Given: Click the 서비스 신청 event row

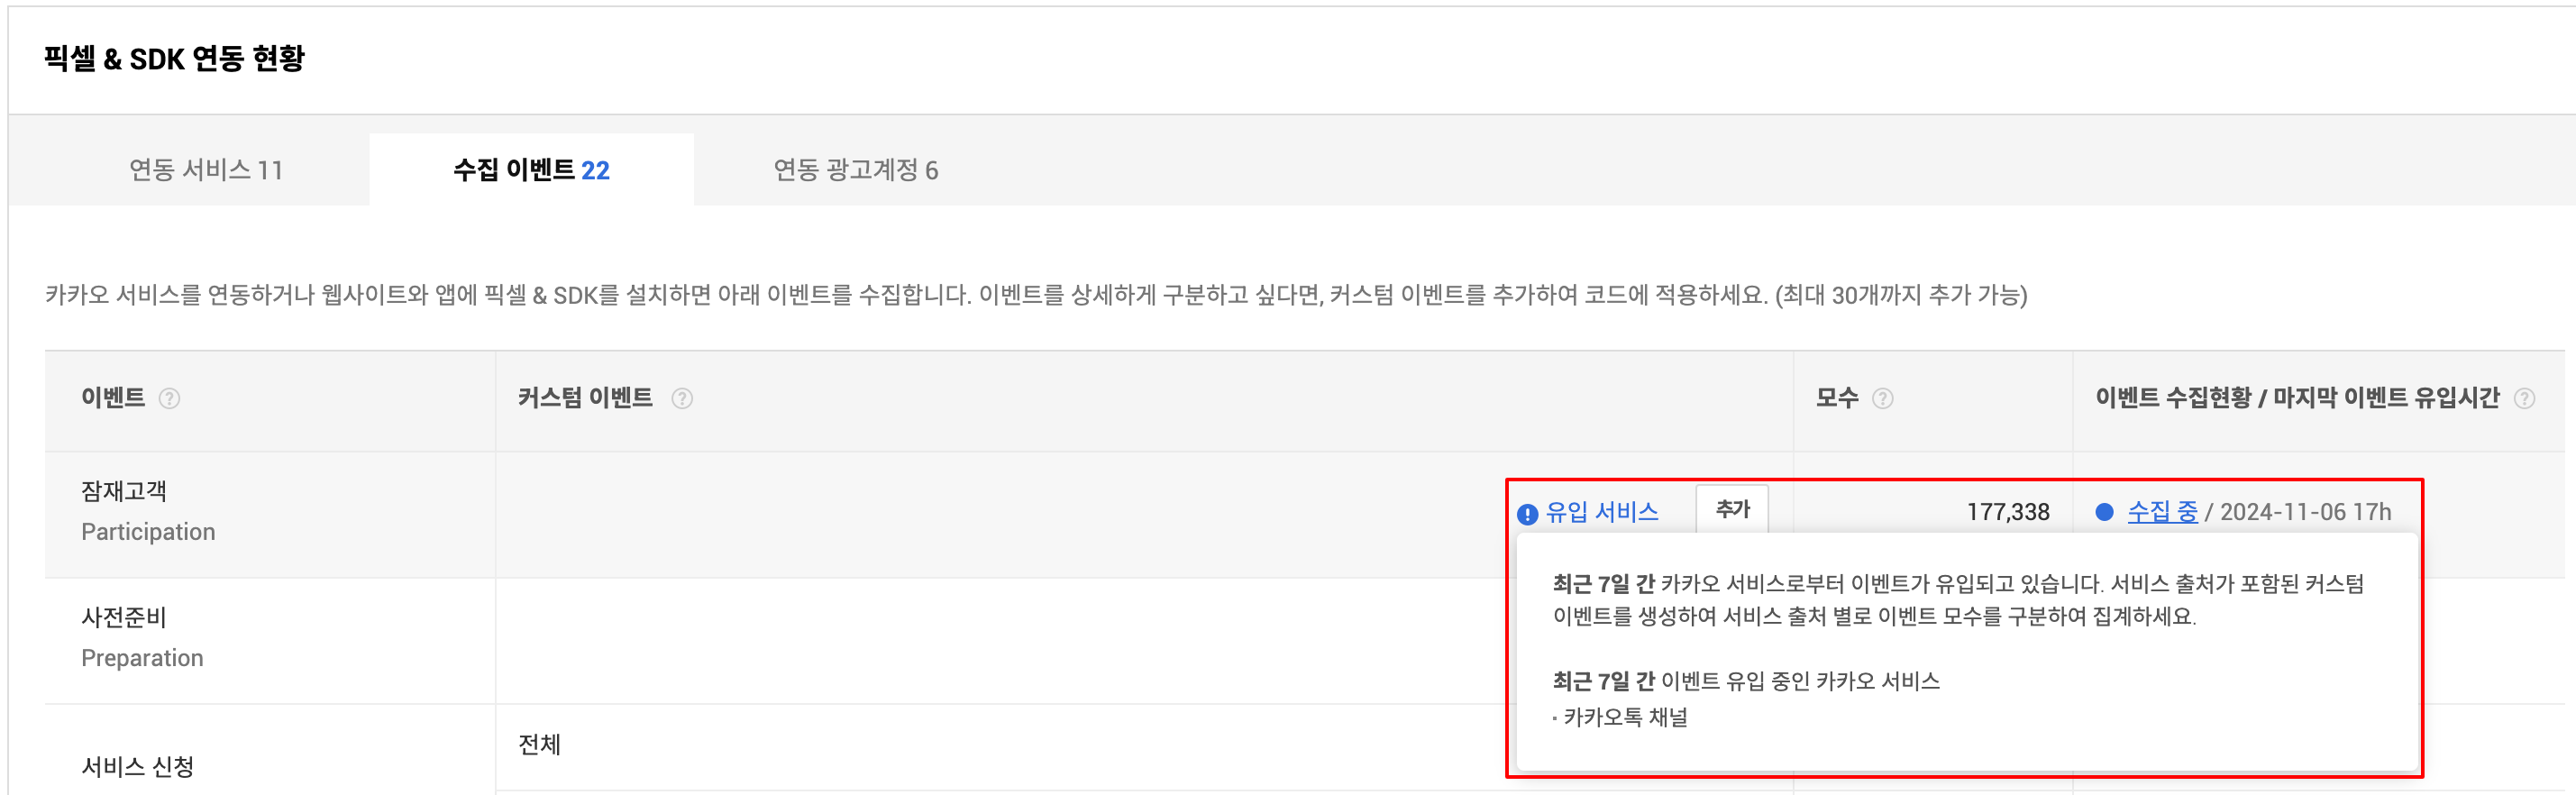Looking at the screenshot, I should (138, 767).
